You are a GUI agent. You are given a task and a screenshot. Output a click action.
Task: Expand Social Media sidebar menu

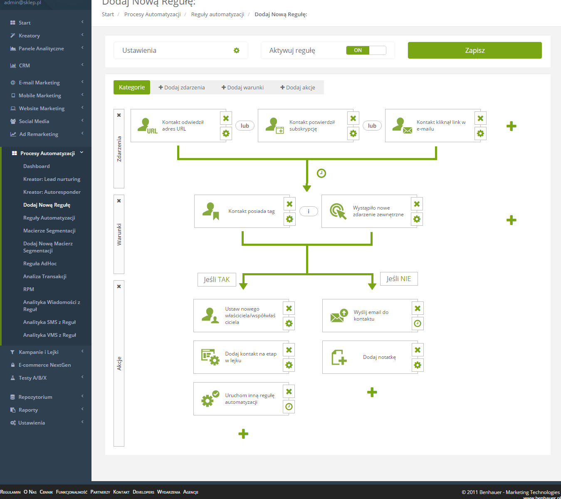pos(46,121)
